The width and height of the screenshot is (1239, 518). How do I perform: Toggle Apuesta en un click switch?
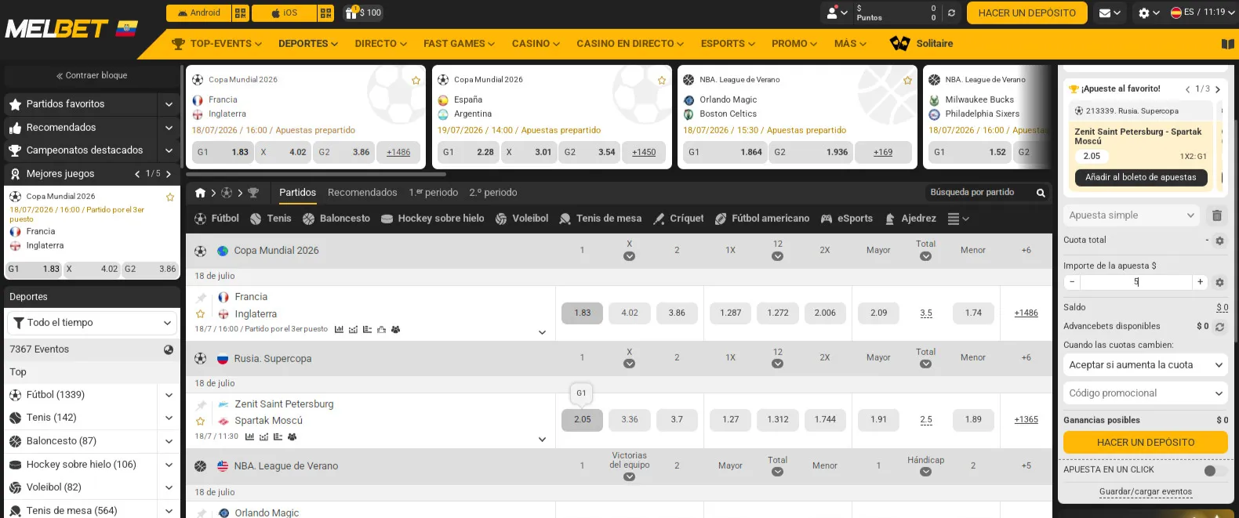click(x=1215, y=470)
